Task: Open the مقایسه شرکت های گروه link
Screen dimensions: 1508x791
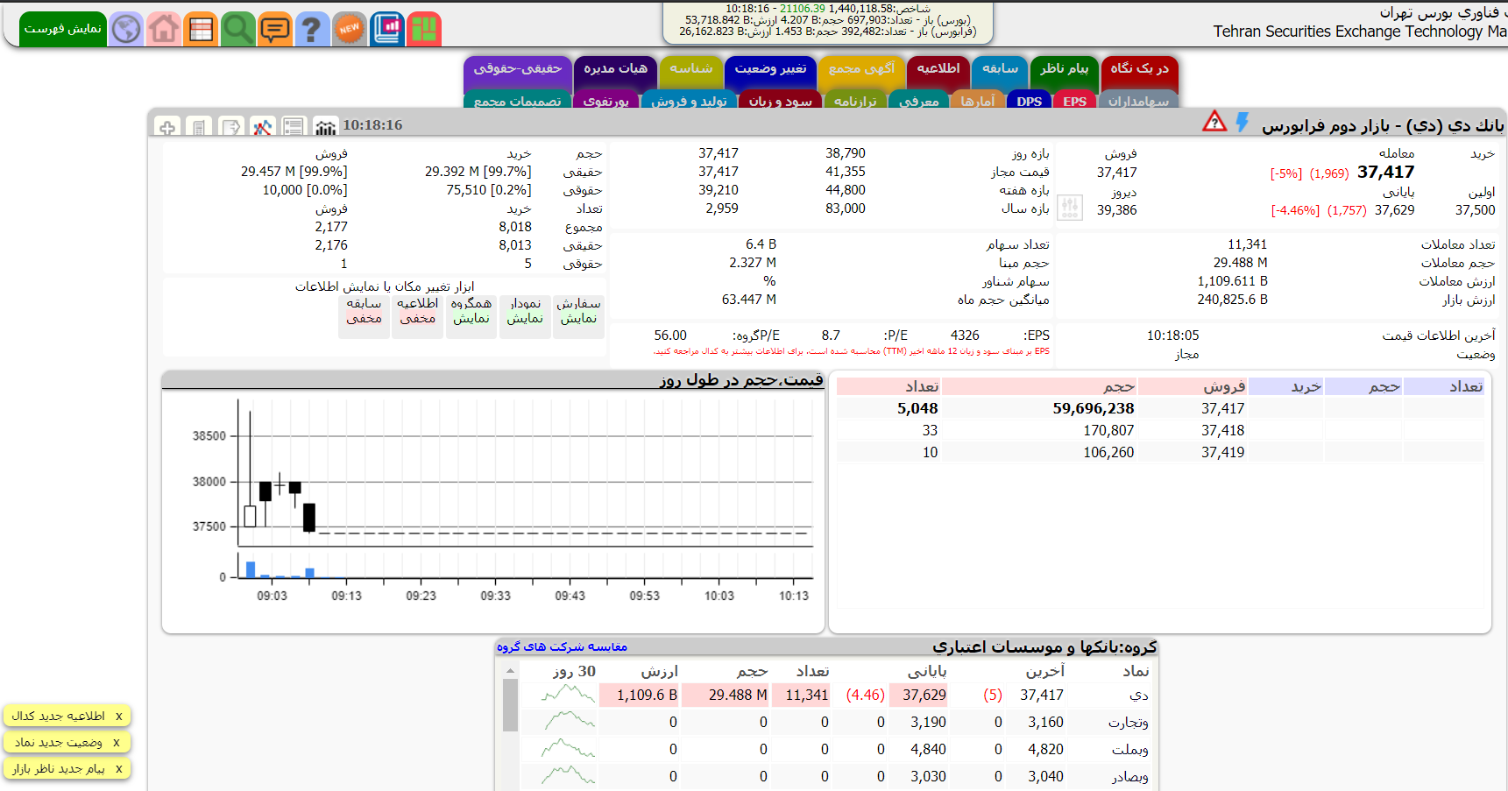Action: point(562,647)
